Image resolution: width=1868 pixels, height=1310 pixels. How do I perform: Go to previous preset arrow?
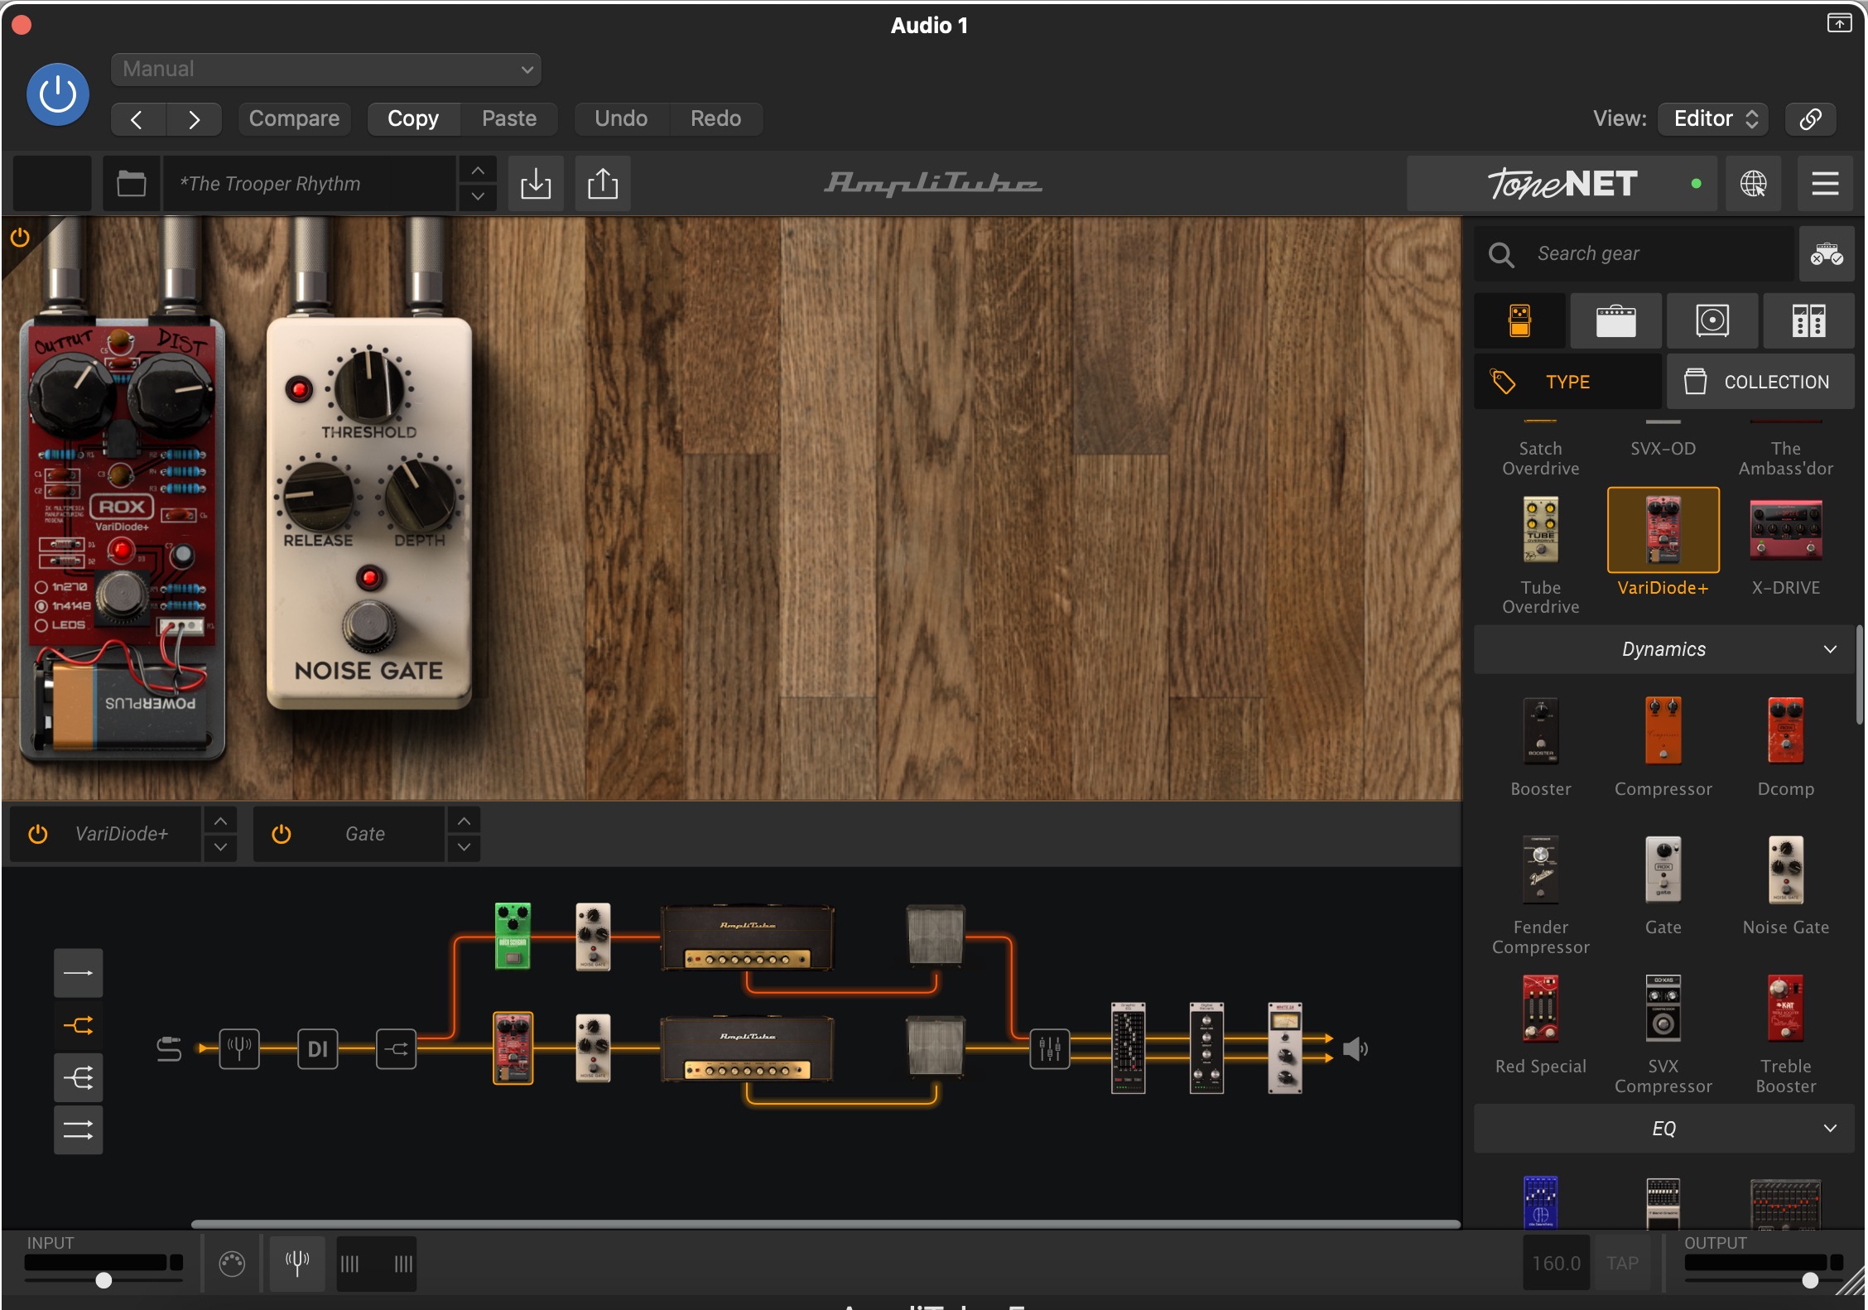click(x=137, y=119)
